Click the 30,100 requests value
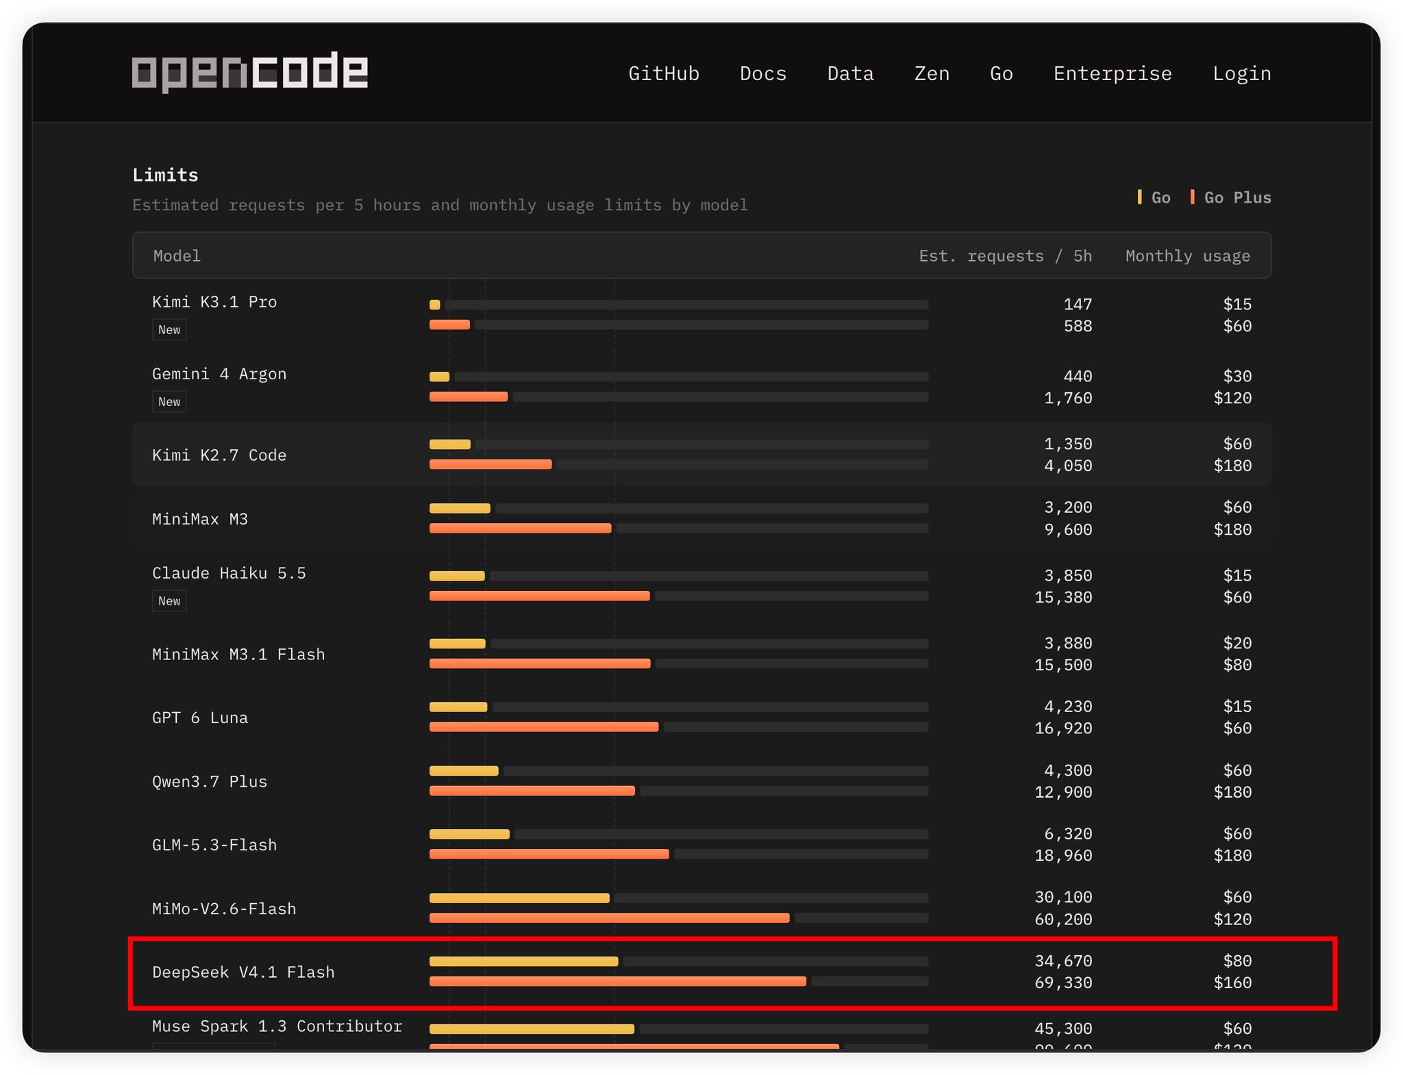 pyautogui.click(x=1063, y=897)
